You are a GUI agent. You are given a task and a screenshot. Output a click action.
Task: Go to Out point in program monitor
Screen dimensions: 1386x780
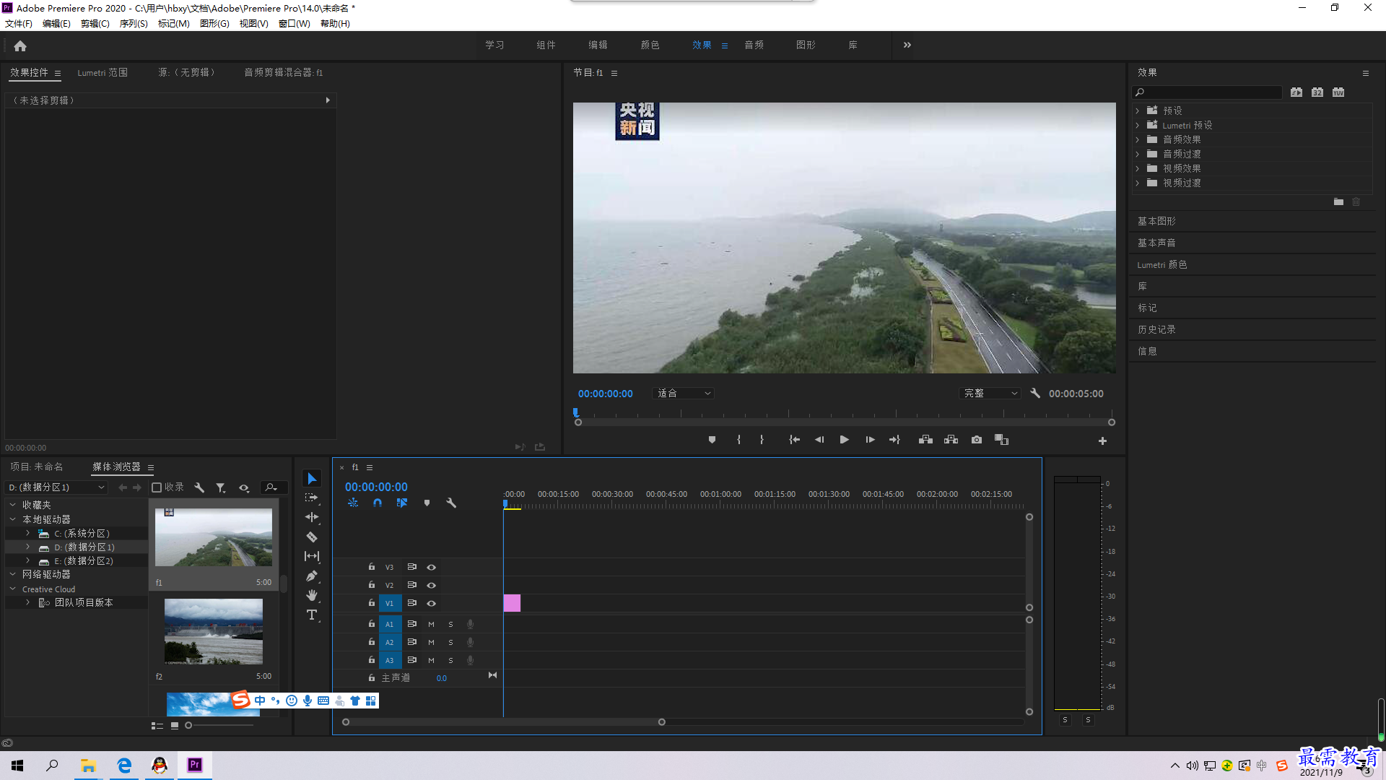tap(894, 440)
